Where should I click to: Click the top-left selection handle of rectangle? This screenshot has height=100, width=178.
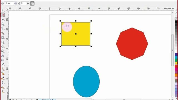pos(60,21)
